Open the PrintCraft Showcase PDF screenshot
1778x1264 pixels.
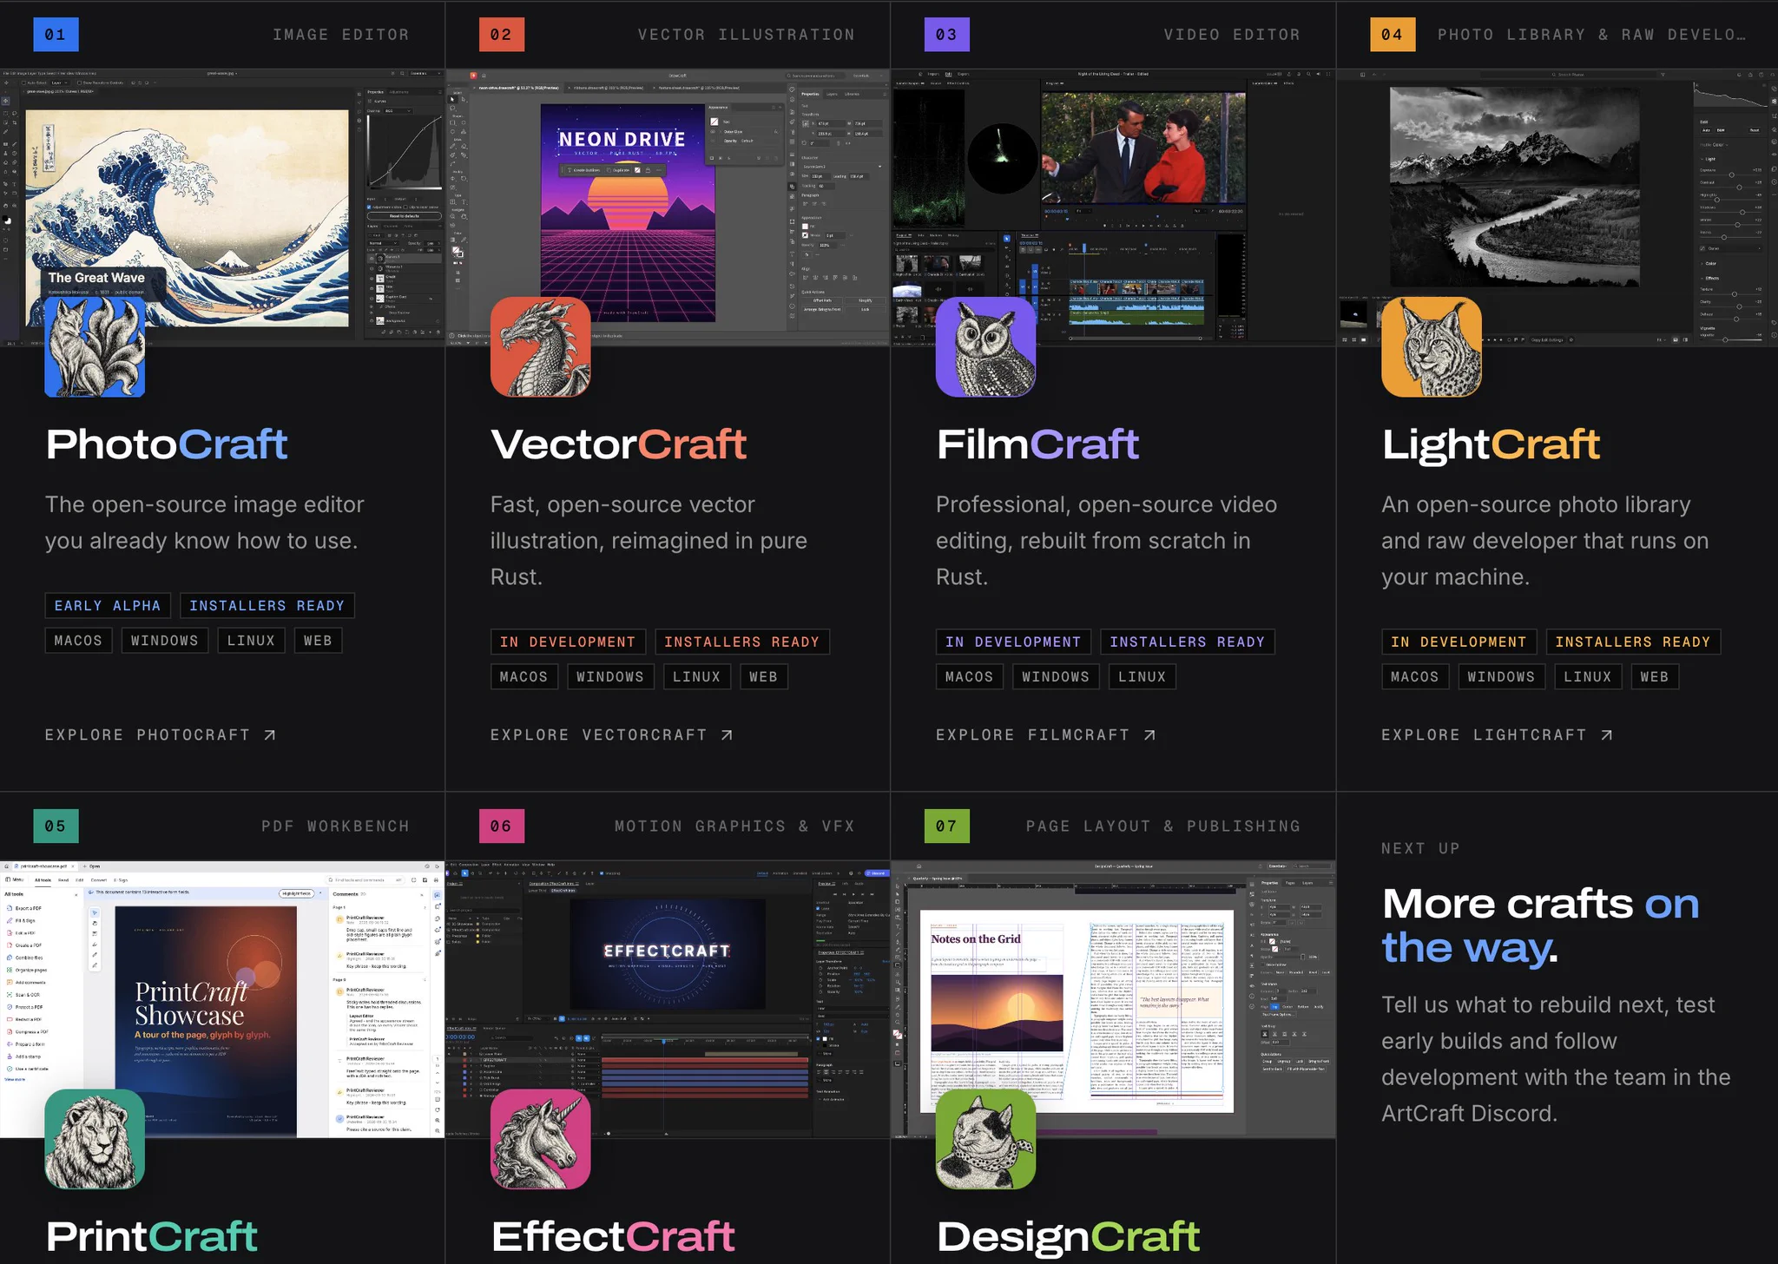click(222, 1000)
